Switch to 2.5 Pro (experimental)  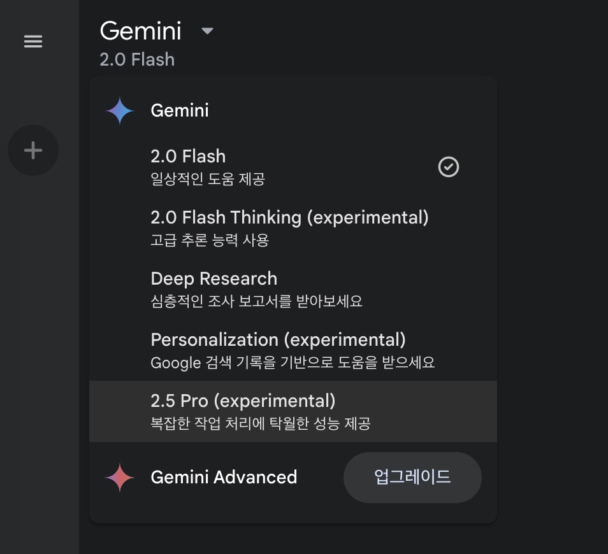point(293,411)
